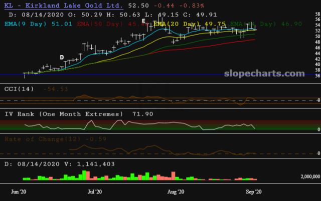Click the tallest green volume bar
The width and height of the screenshot is (321, 201).
[x=83, y=175]
